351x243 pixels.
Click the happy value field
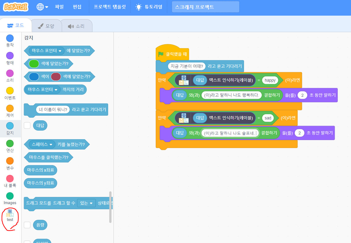270,81
